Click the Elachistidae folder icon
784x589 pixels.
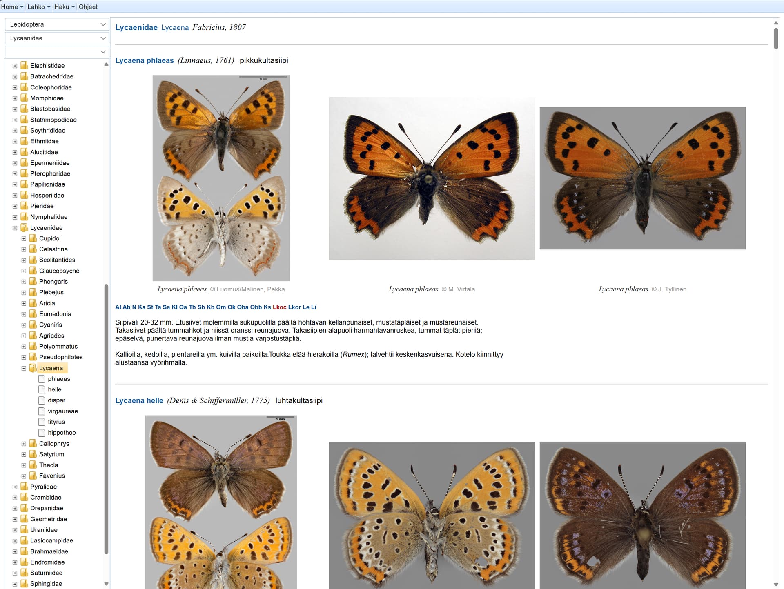24,66
